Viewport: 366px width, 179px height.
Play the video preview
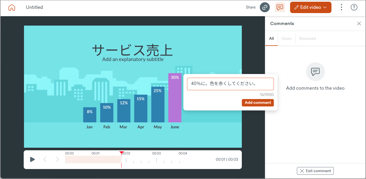33,159
